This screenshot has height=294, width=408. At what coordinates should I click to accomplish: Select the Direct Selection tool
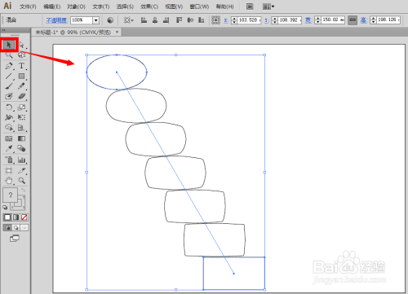[22, 45]
